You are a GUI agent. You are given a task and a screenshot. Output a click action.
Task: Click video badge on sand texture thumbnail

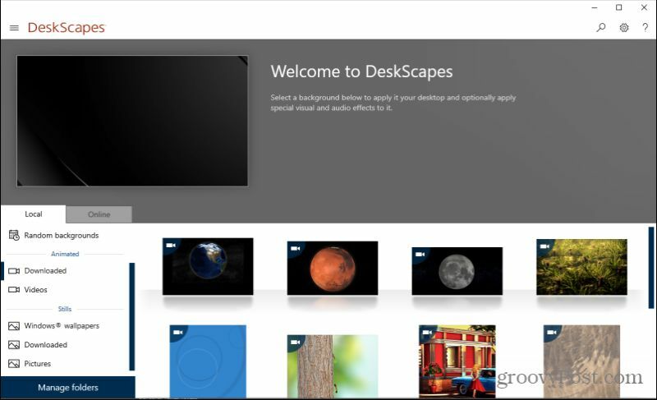pyautogui.click(x=552, y=333)
